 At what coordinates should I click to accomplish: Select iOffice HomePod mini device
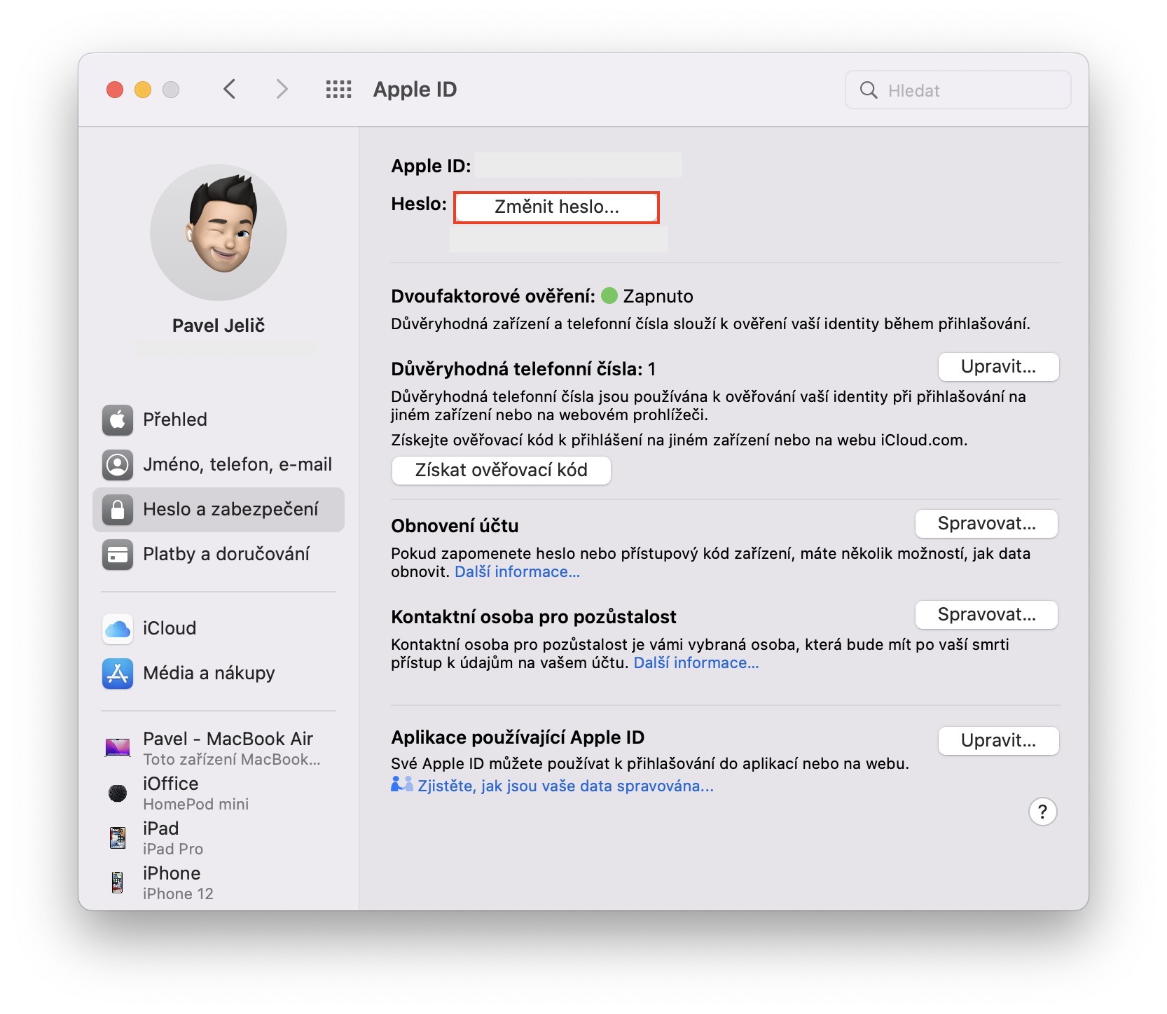point(219,793)
